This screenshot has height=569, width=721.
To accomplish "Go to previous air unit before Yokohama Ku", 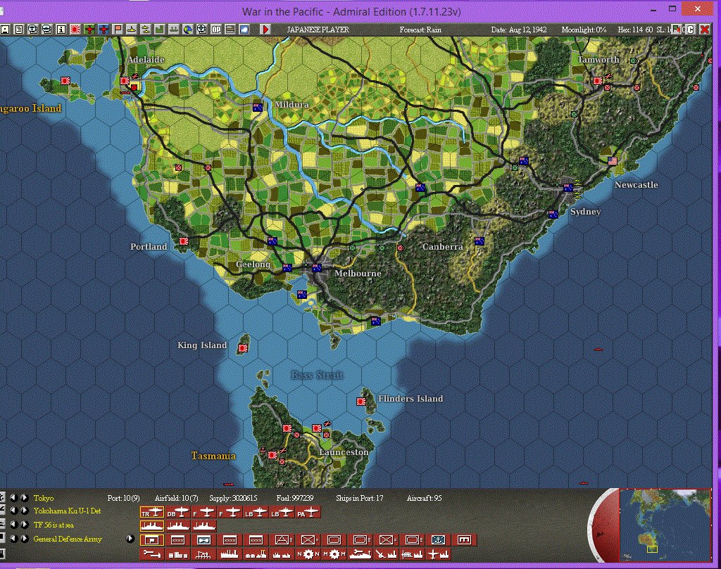I will 14,511.
